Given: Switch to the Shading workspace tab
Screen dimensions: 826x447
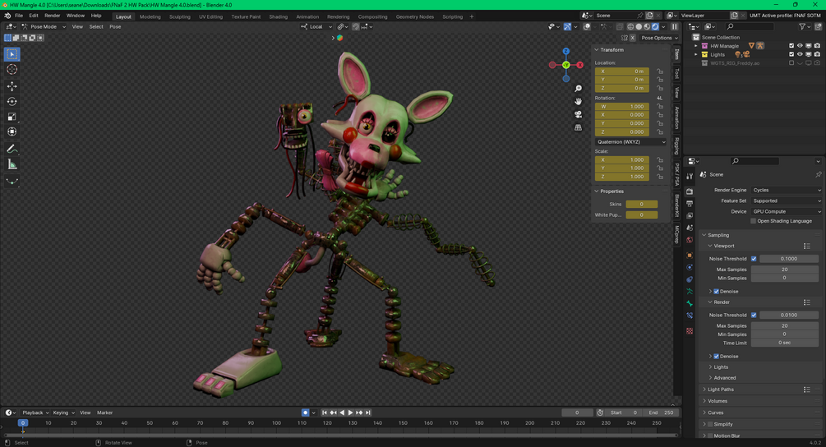Looking at the screenshot, I should coord(278,16).
